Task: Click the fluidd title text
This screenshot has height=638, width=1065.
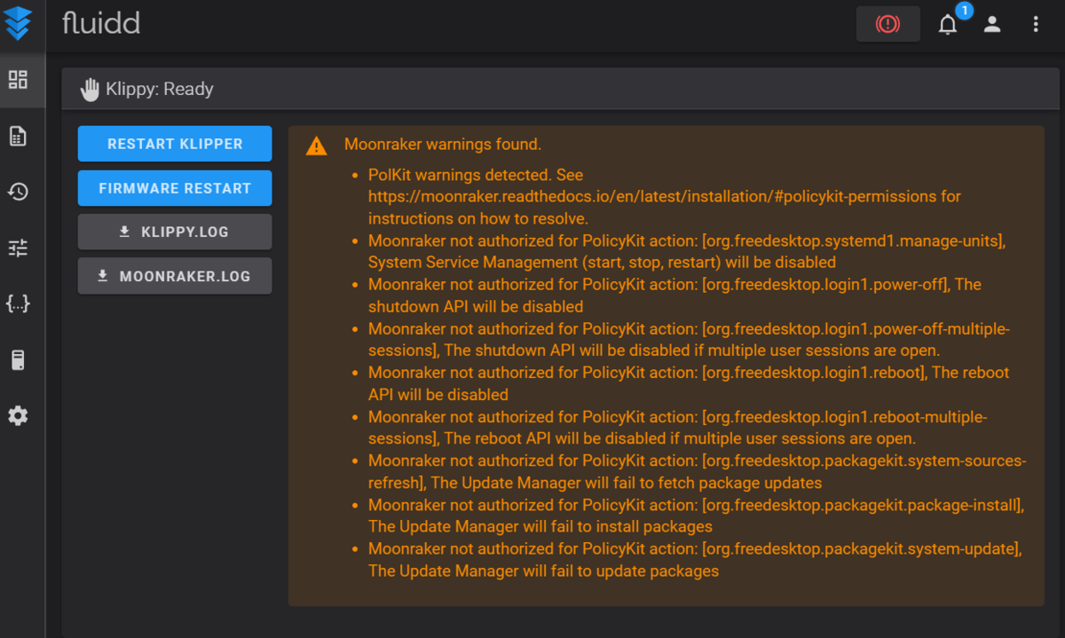Action: tap(101, 23)
